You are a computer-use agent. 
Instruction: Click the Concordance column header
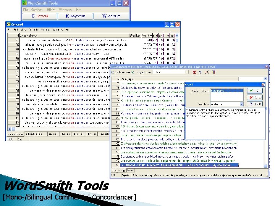74,35
